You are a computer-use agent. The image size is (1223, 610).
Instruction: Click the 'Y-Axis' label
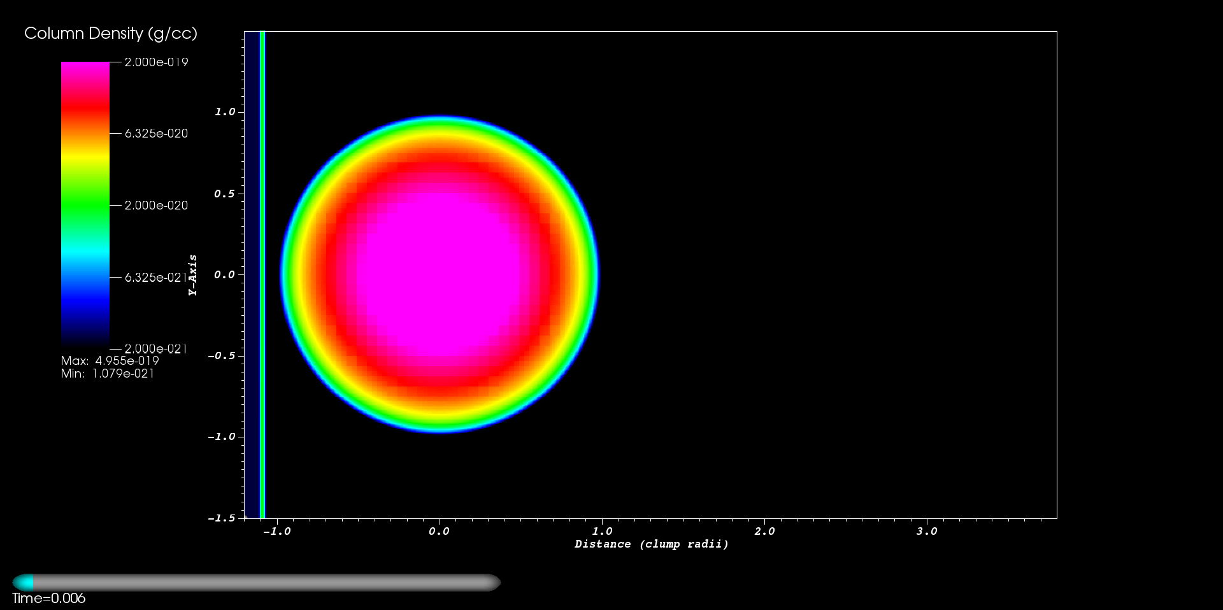point(192,275)
